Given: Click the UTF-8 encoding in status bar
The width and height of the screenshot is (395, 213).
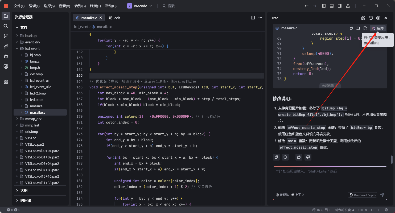Looking at the screenshot, I should (x=363, y=210).
